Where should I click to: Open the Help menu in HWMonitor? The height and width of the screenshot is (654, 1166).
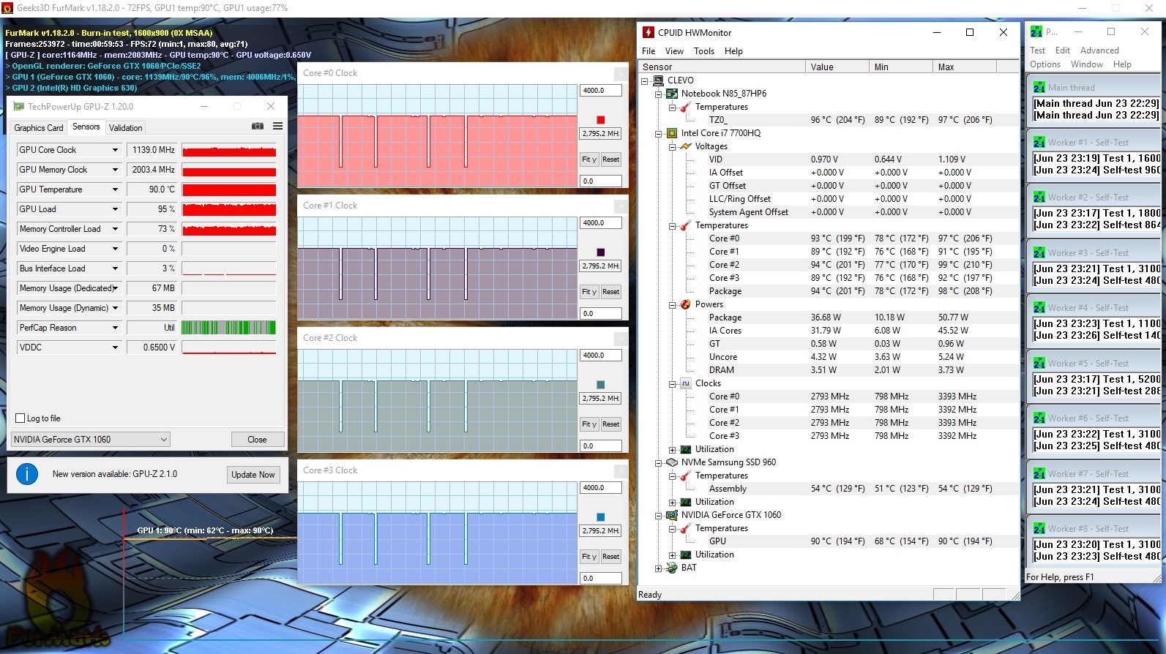(733, 51)
